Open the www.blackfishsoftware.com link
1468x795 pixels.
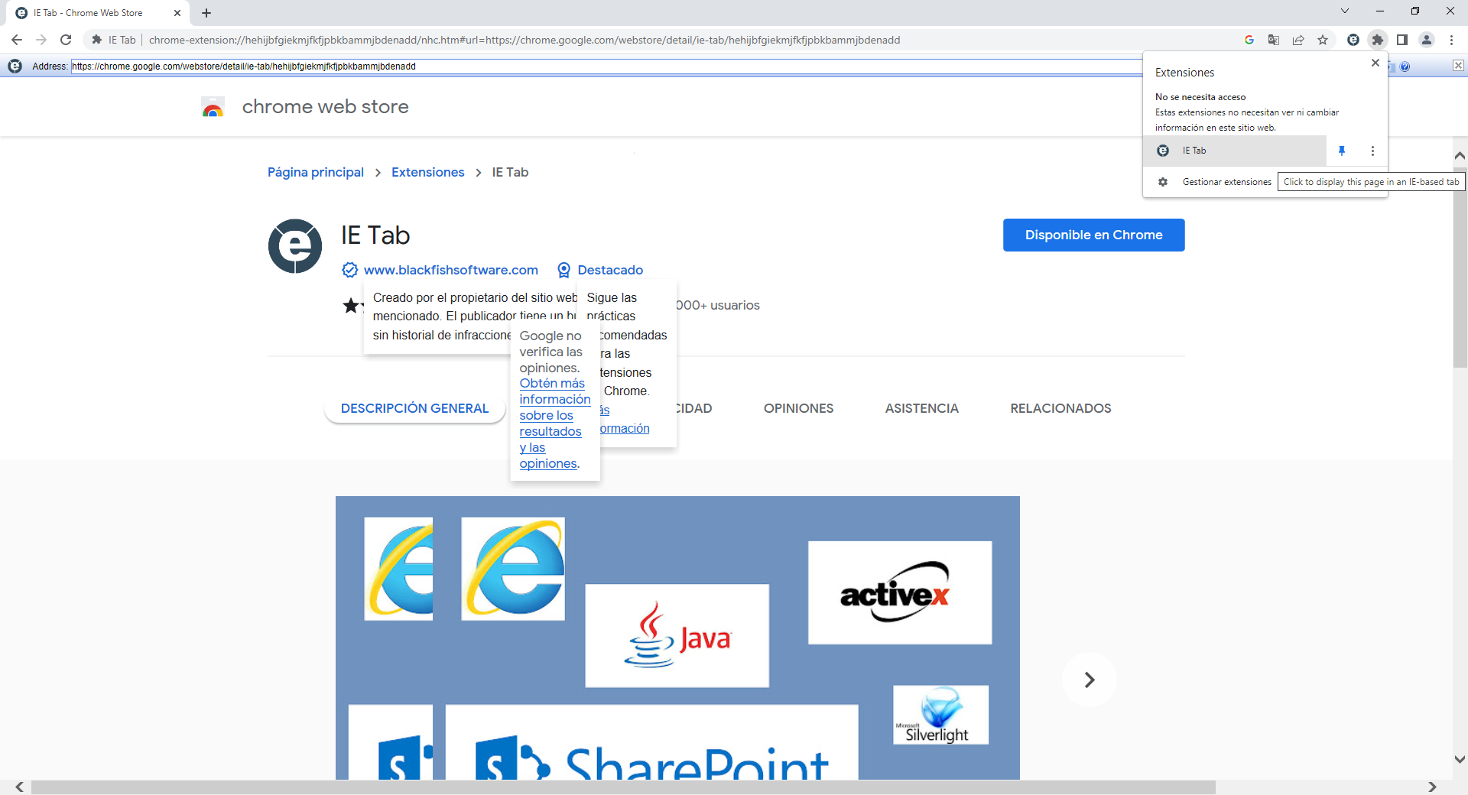click(x=450, y=270)
